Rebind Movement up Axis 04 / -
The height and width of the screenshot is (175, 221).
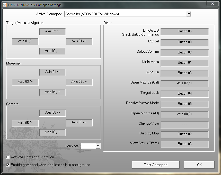click(x=52, y=72)
